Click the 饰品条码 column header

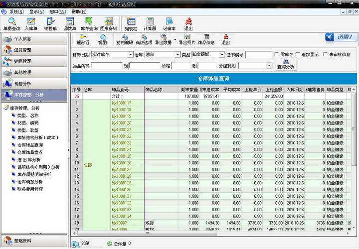[127, 90]
